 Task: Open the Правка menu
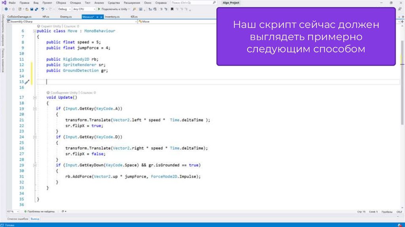pyautogui.click(x=24, y=3)
